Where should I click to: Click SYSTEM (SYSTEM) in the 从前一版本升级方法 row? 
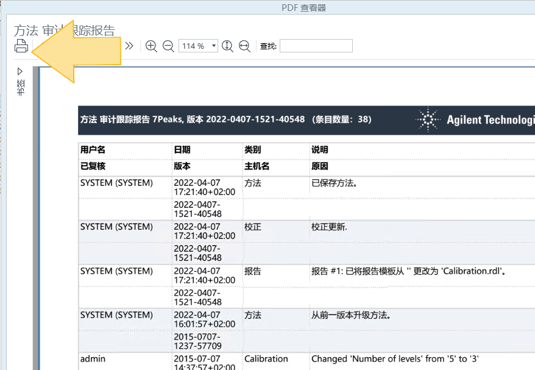tap(117, 315)
